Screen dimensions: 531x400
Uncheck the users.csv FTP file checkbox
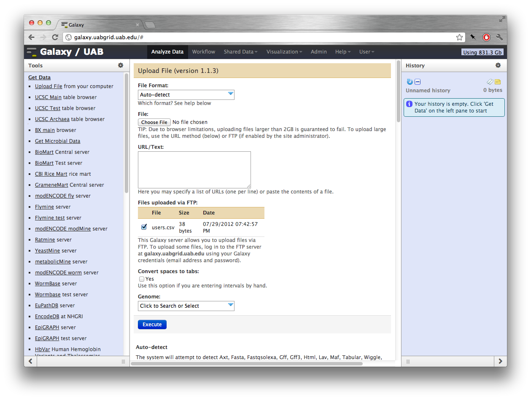144,227
